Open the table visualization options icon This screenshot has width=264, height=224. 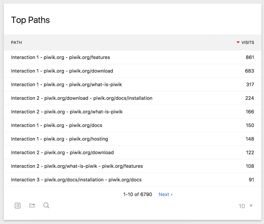click(18, 206)
